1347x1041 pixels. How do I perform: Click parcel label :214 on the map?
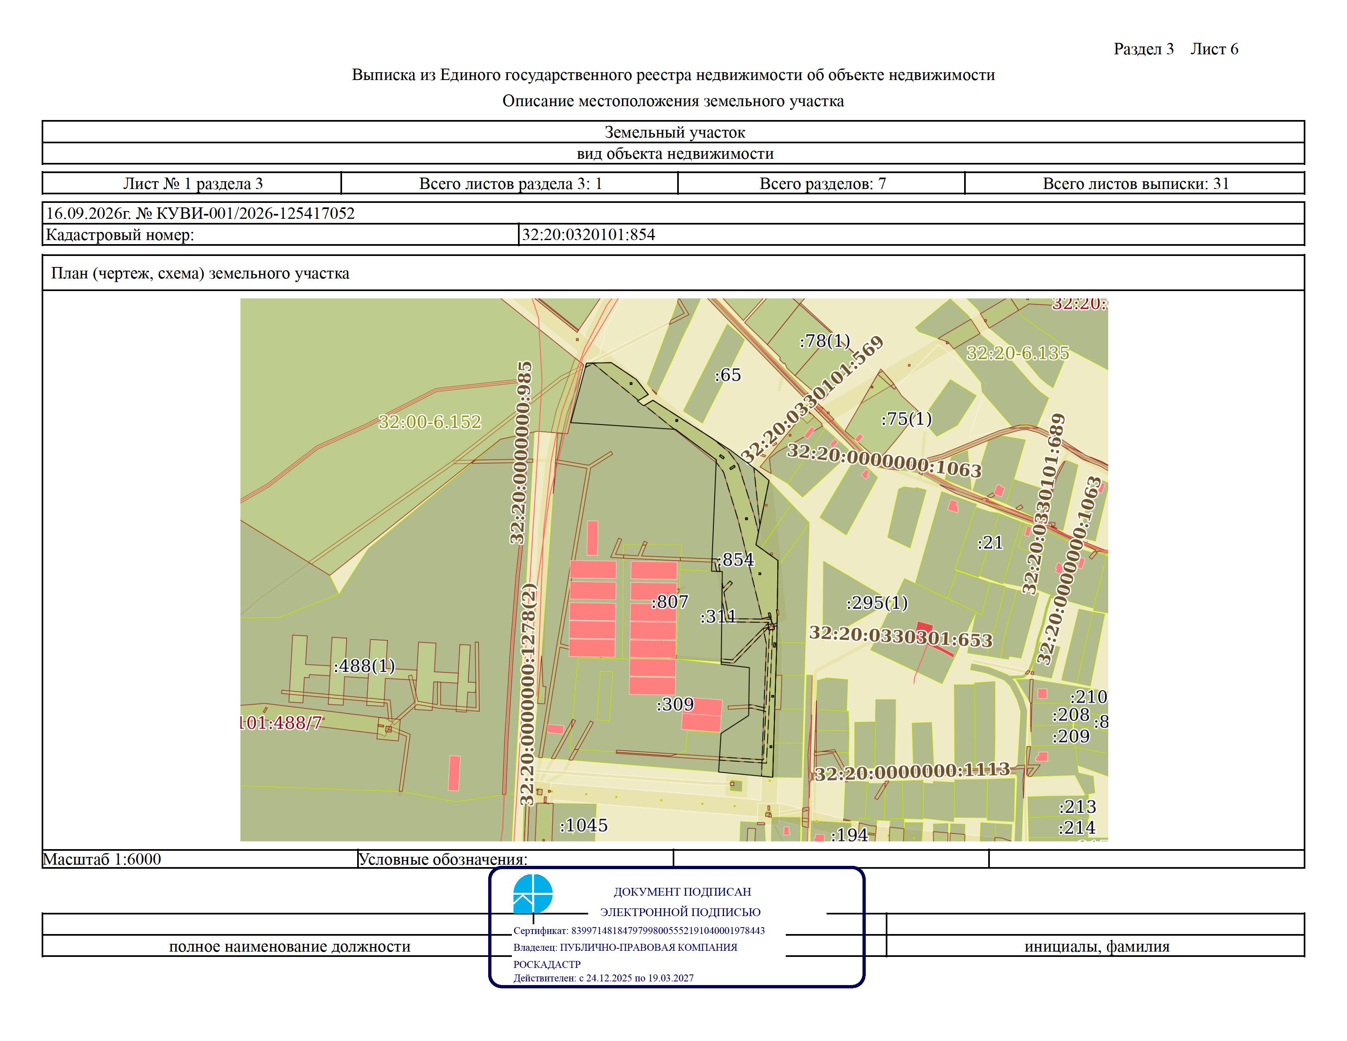1078,827
